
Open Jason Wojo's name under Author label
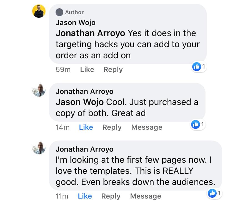pos(76,23)
